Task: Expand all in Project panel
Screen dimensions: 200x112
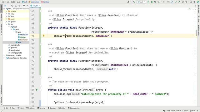Action: [x=16, y=6]
